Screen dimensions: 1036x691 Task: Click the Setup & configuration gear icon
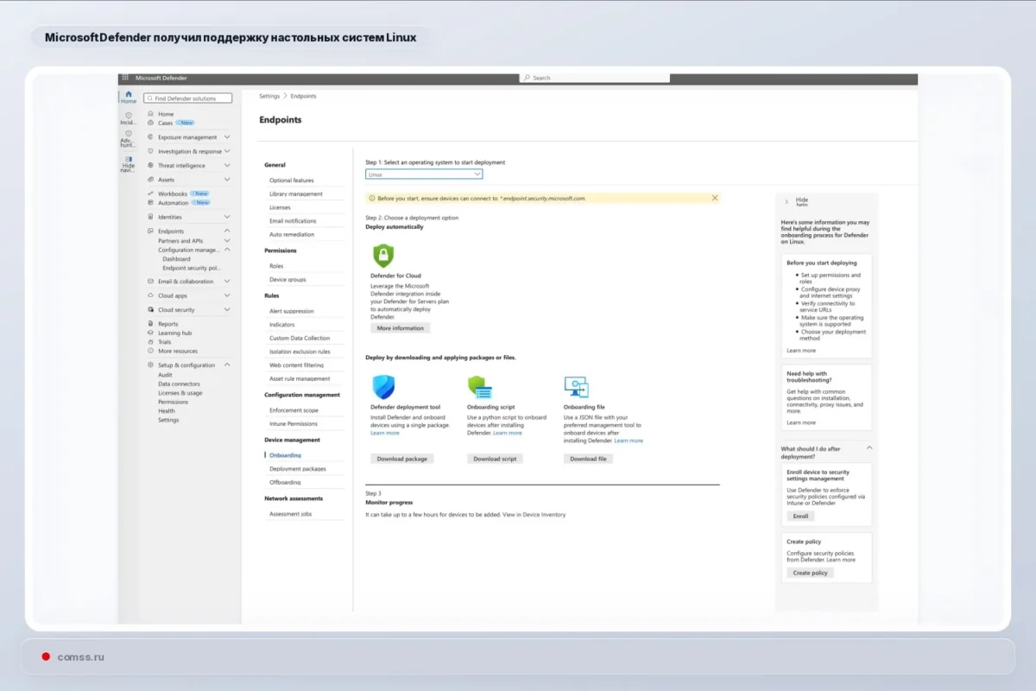point(150,365)
